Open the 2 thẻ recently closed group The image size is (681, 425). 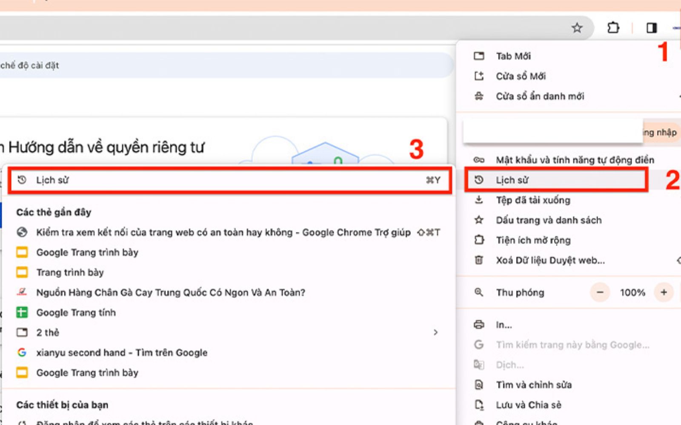[229, 332]
